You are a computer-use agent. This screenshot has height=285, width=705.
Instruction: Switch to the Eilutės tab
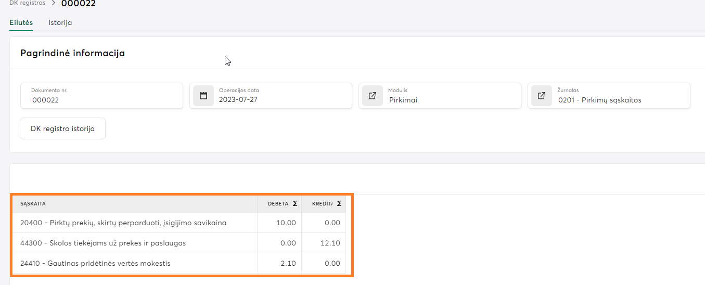(21, 23)
